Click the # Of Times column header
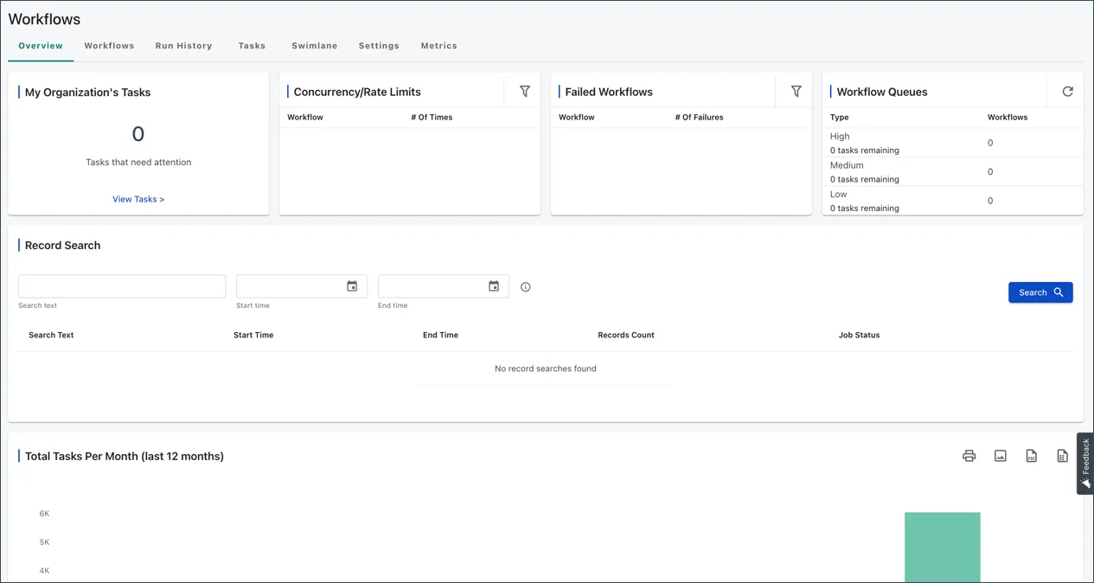The height and width of the screenshot is (583, 1094). coord(432,117)
